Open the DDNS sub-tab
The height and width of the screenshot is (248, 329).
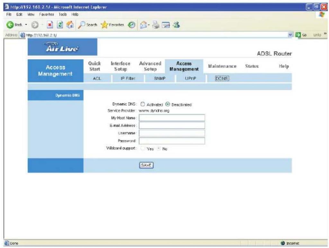pyautogui.click(x=222, y=78)
